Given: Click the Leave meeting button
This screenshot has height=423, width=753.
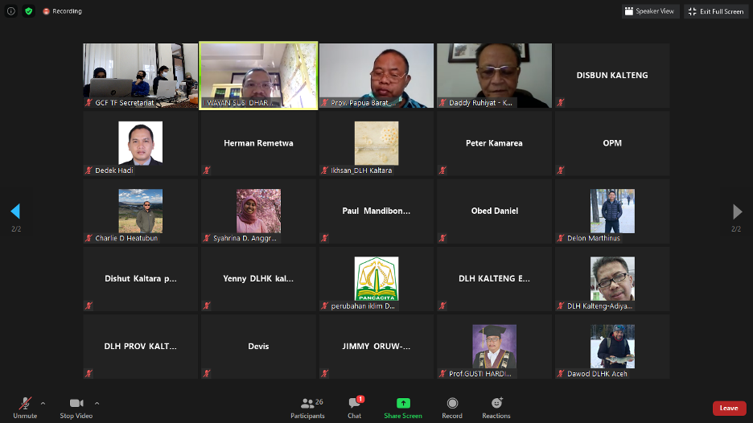Looking at the screenshot, I should 729,408.
